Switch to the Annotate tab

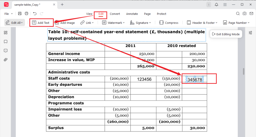coord(132,14)
